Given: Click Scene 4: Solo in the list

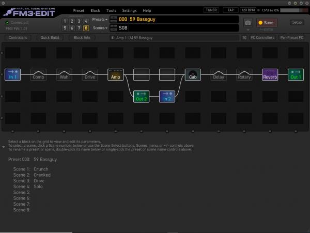Looking at the screenshot, I should point(28,187).
